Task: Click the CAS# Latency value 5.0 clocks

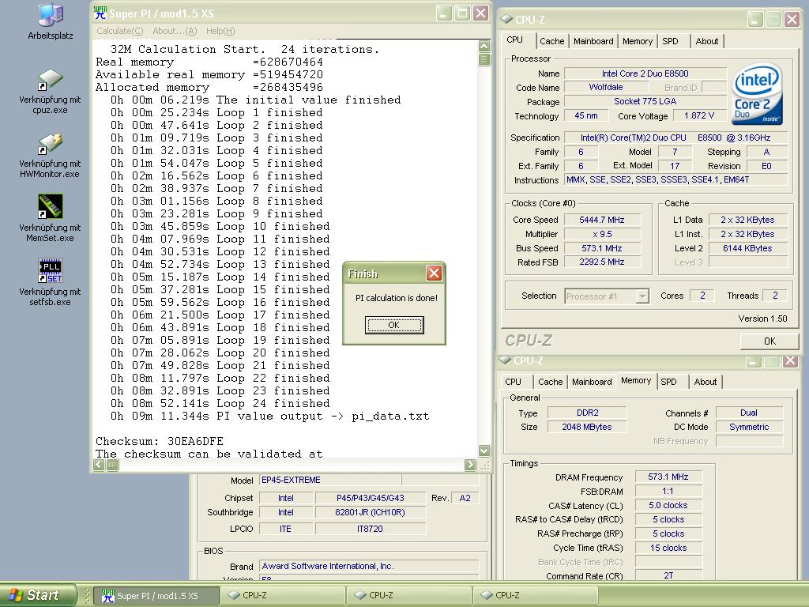Action: click(x=668, y=505)
